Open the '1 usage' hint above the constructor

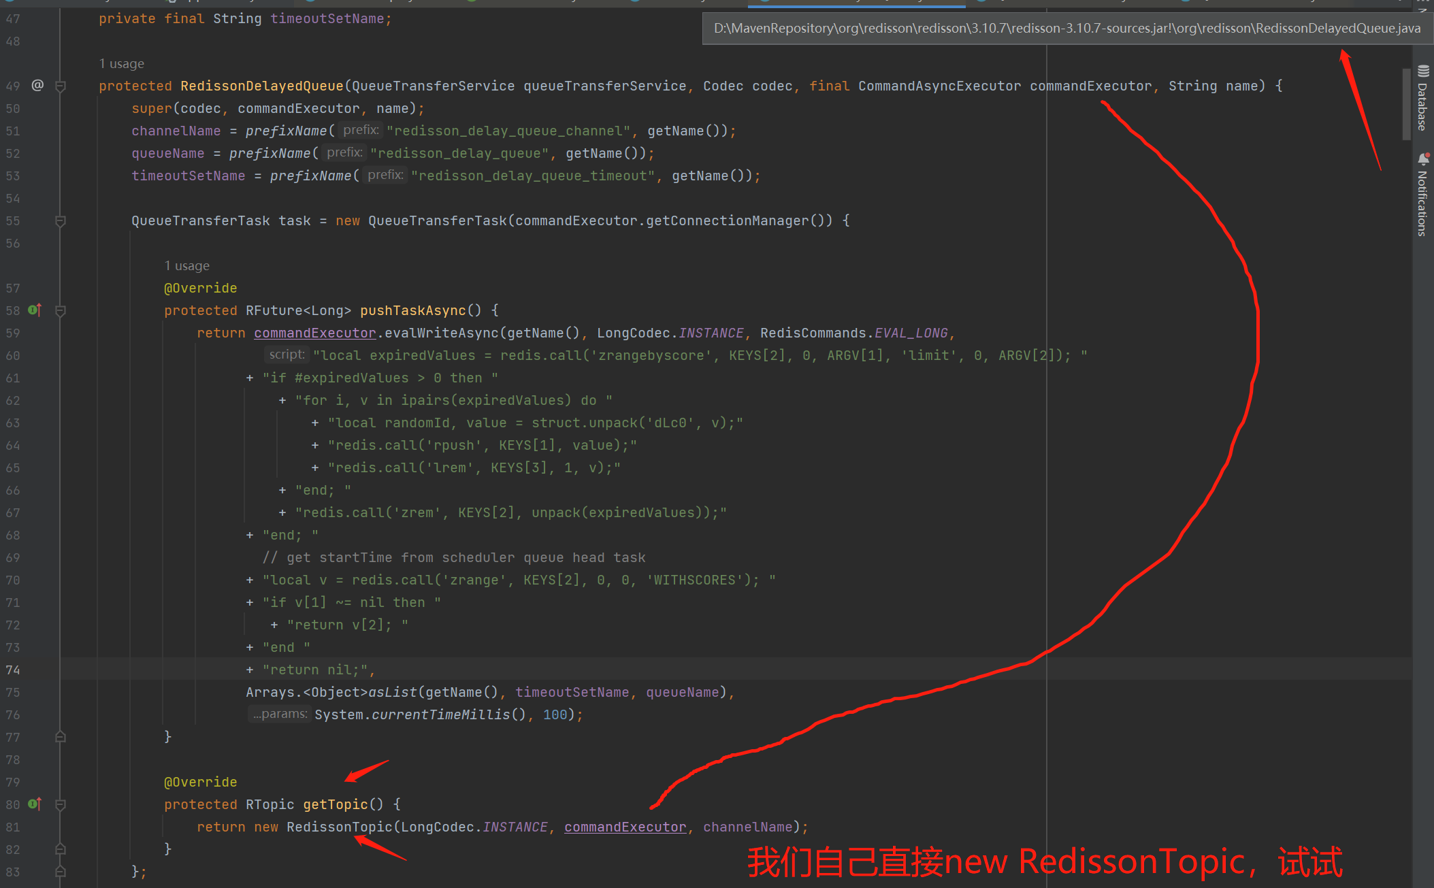tap(122, 63)
